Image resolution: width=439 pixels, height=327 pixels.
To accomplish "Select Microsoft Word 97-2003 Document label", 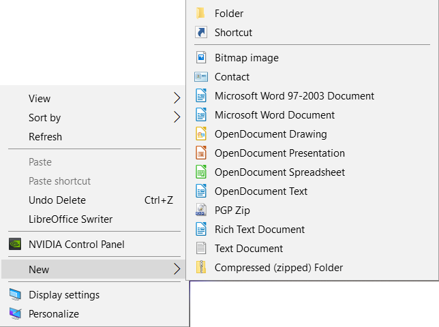I will tap(294, 96).
